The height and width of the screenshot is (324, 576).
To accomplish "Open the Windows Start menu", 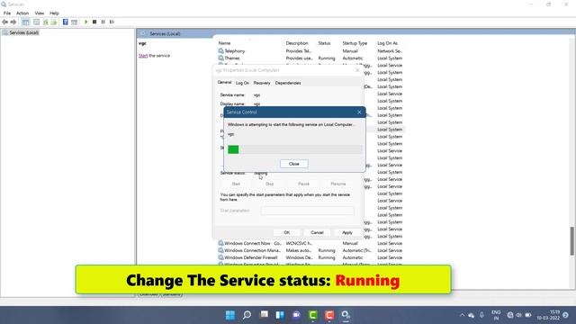I will point(230,315).
